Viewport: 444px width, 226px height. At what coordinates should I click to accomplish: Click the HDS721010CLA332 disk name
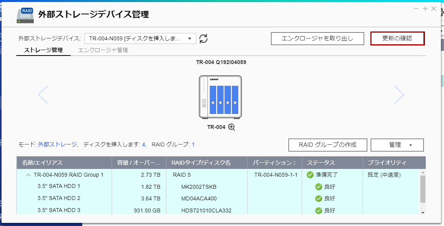206,210
